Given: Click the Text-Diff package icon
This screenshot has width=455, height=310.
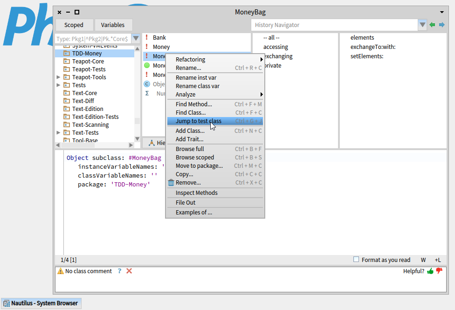Looking at the screenshot, I should coord(67,101).
